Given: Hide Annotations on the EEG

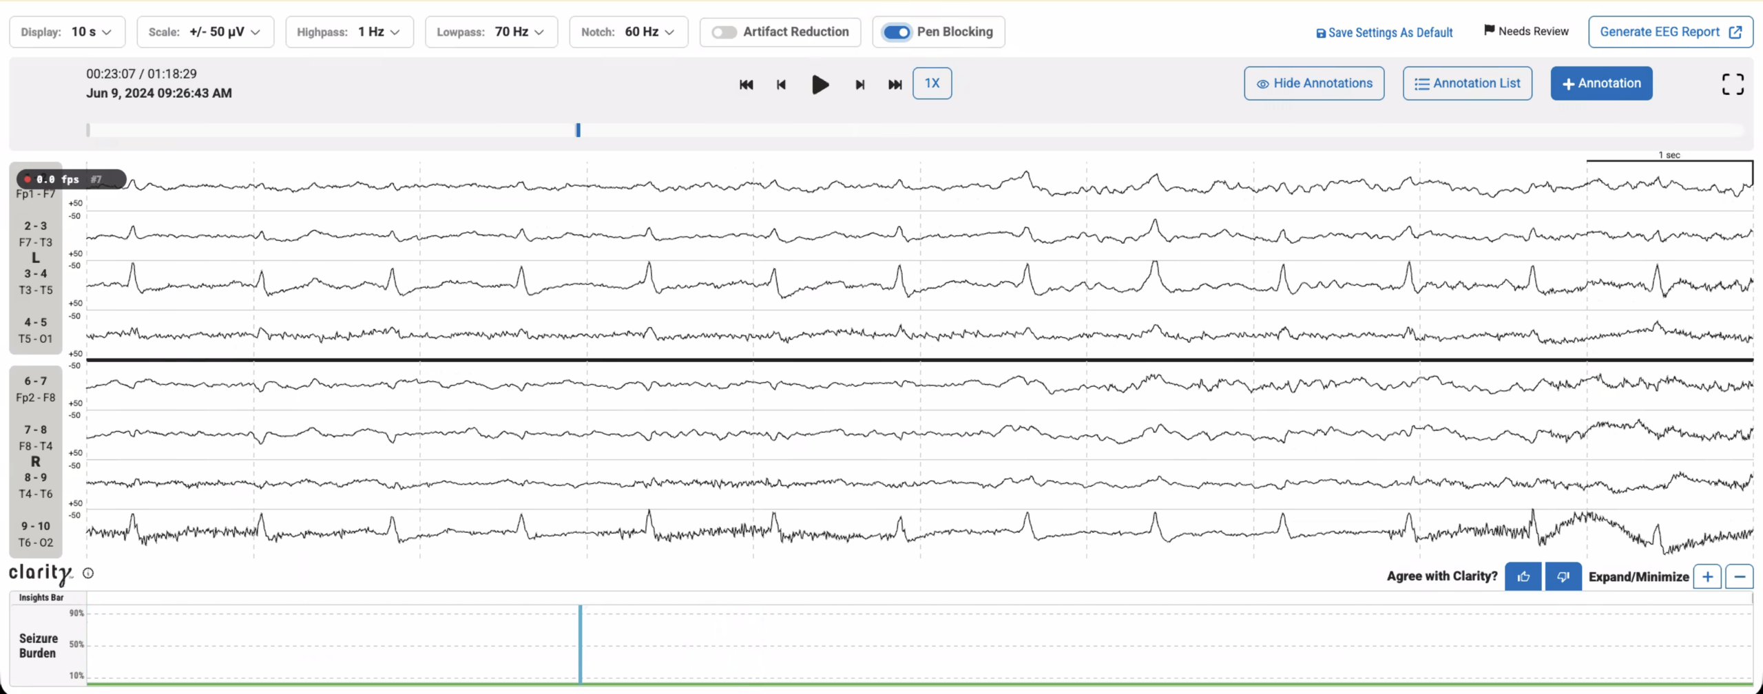Looking at the screenshot, I should pyautogui.click(x=1314, y=83).
